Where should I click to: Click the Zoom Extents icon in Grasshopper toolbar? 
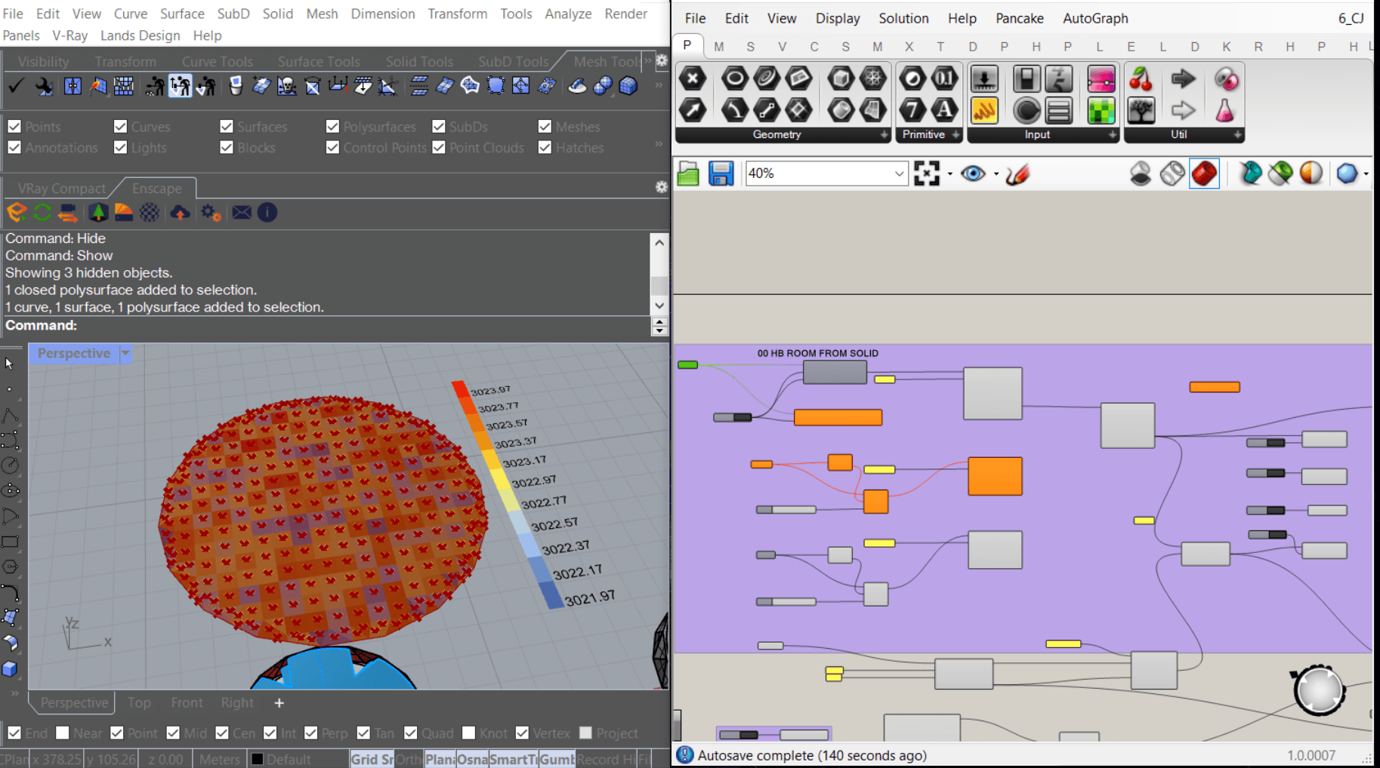pos(927,174)
